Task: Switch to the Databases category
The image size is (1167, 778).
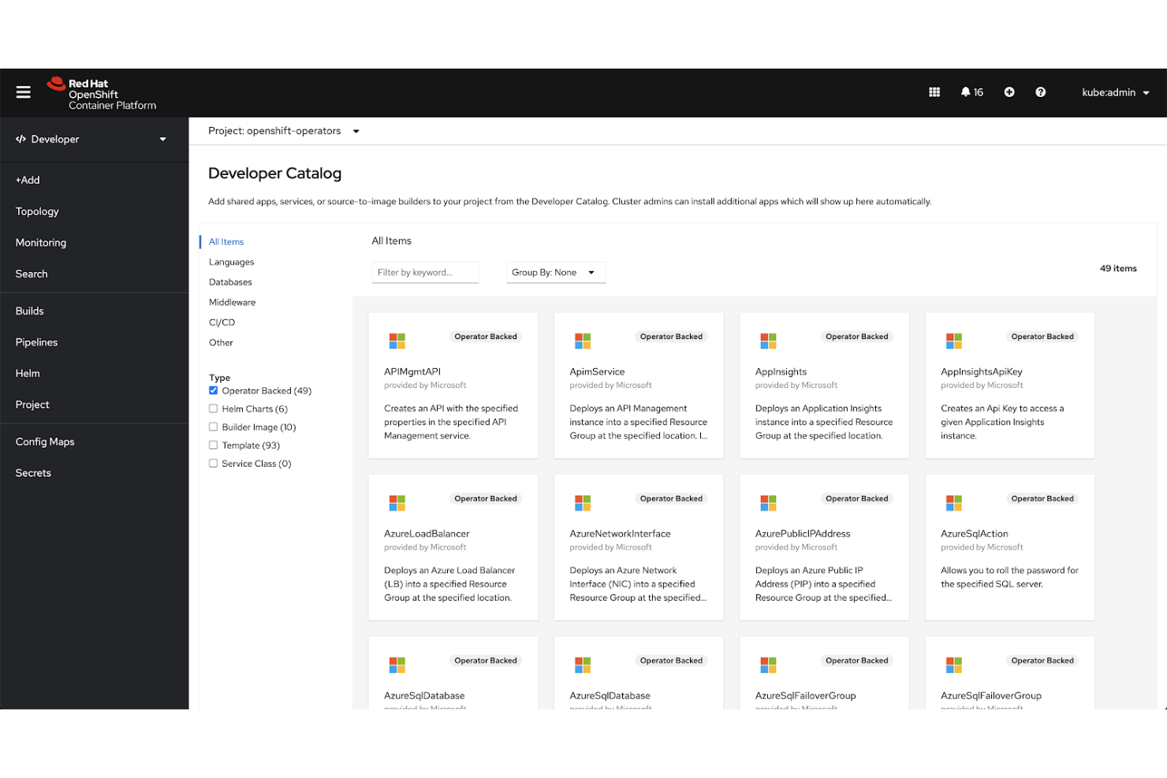Action: [230, 281]
